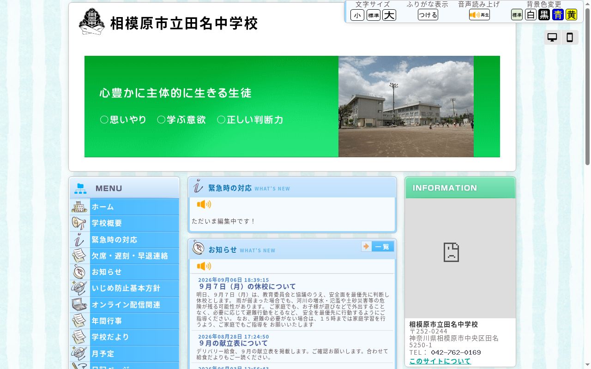This screenshot has width=591, height=369.
Task: Open the 一覧 news list button
Action: click(x=378, y=247)
